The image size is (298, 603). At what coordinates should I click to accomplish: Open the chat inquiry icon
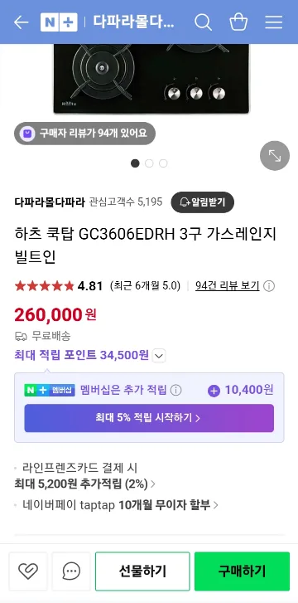tap(71, 571)
